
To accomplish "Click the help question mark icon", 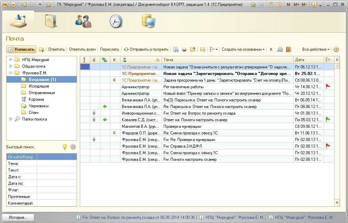I will click(x=336, y=50).
